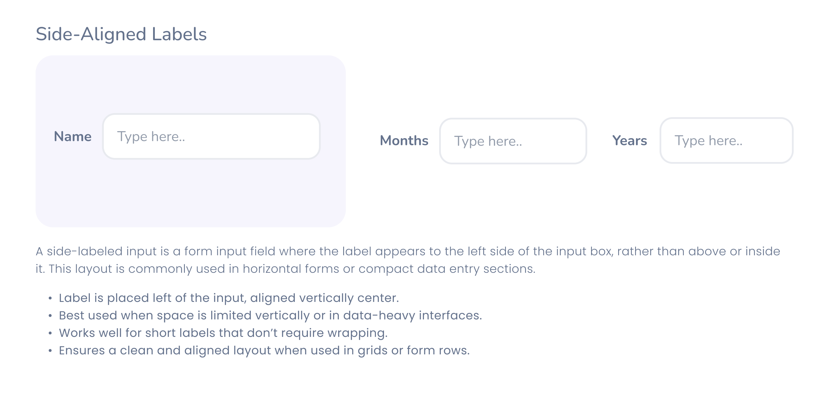Click empty lavender card area above Name field
831x394 pixels.
pos(190,85)
